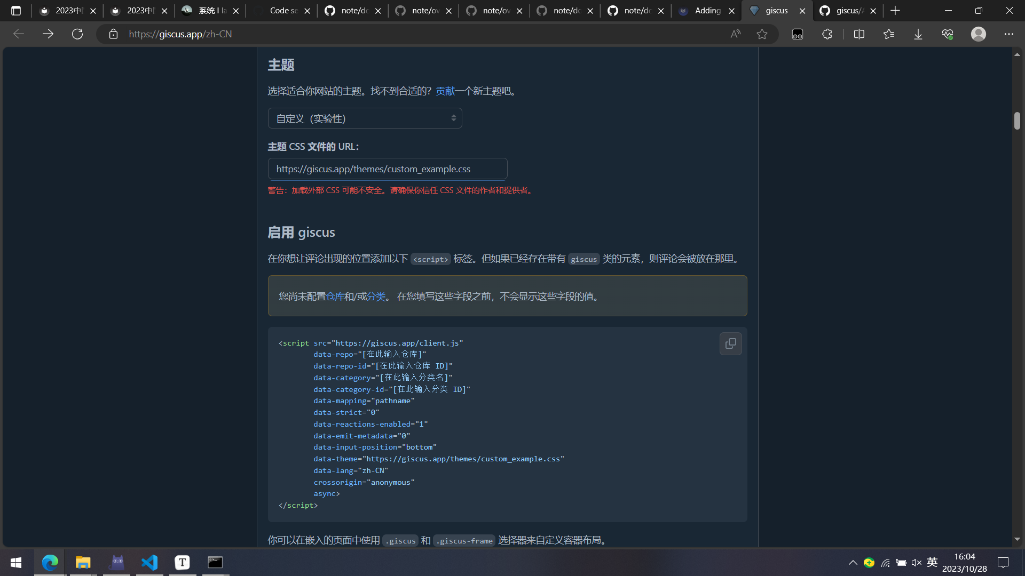
Task: Expand the theme selection dropdown
Action: tap(365, 118)
